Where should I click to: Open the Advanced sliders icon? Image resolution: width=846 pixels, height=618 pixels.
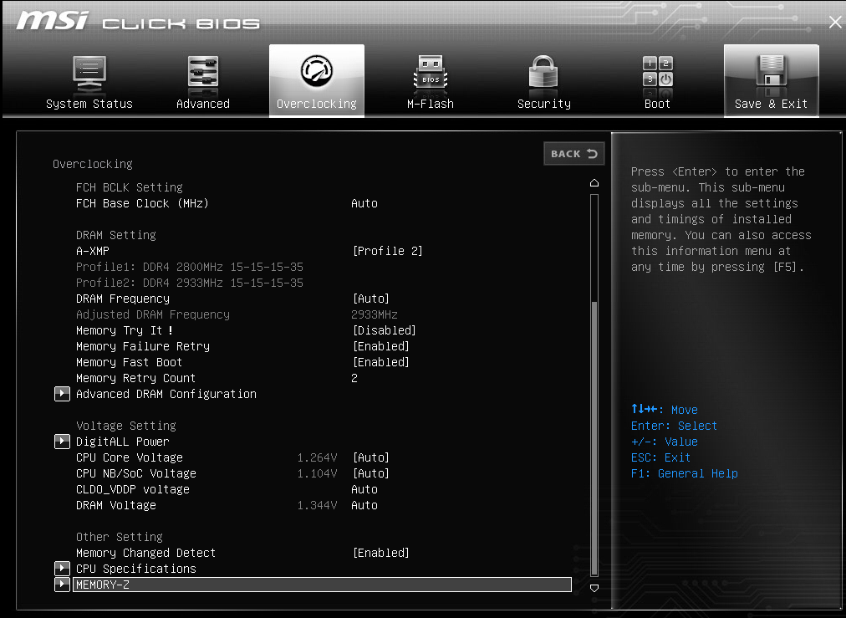(x=203, y=72)
